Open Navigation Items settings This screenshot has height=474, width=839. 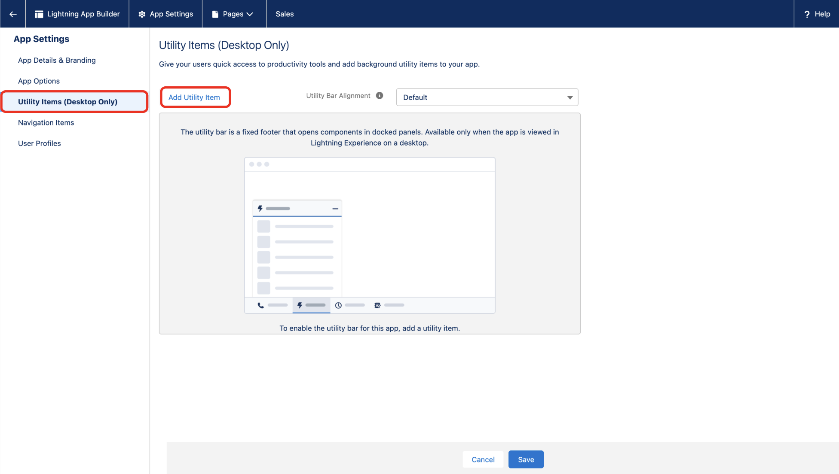(x=46, y=123)
